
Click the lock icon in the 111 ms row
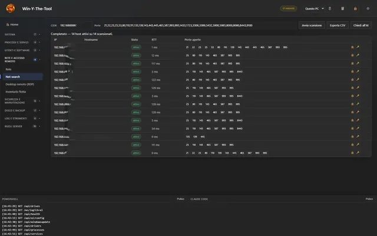click(352, 145)
